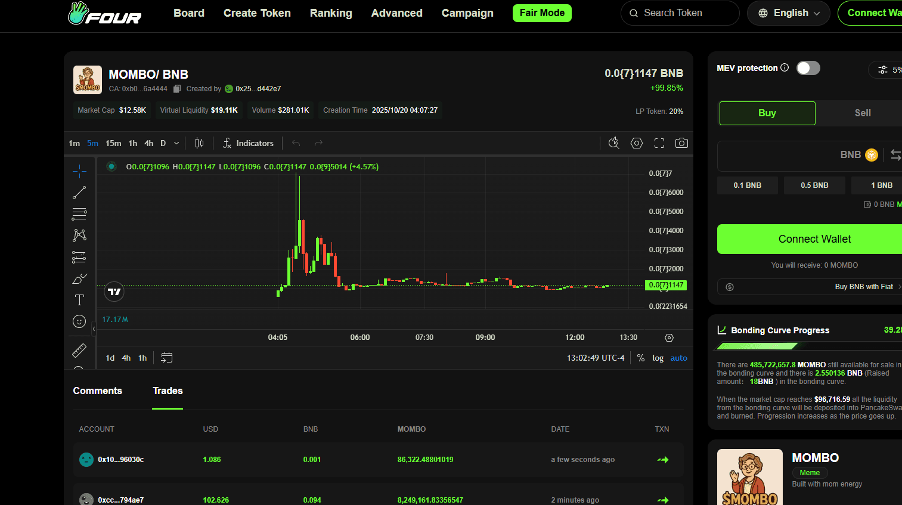Enable percentage scale on chart
902x505 pixels.
click(x=641, y=358)
